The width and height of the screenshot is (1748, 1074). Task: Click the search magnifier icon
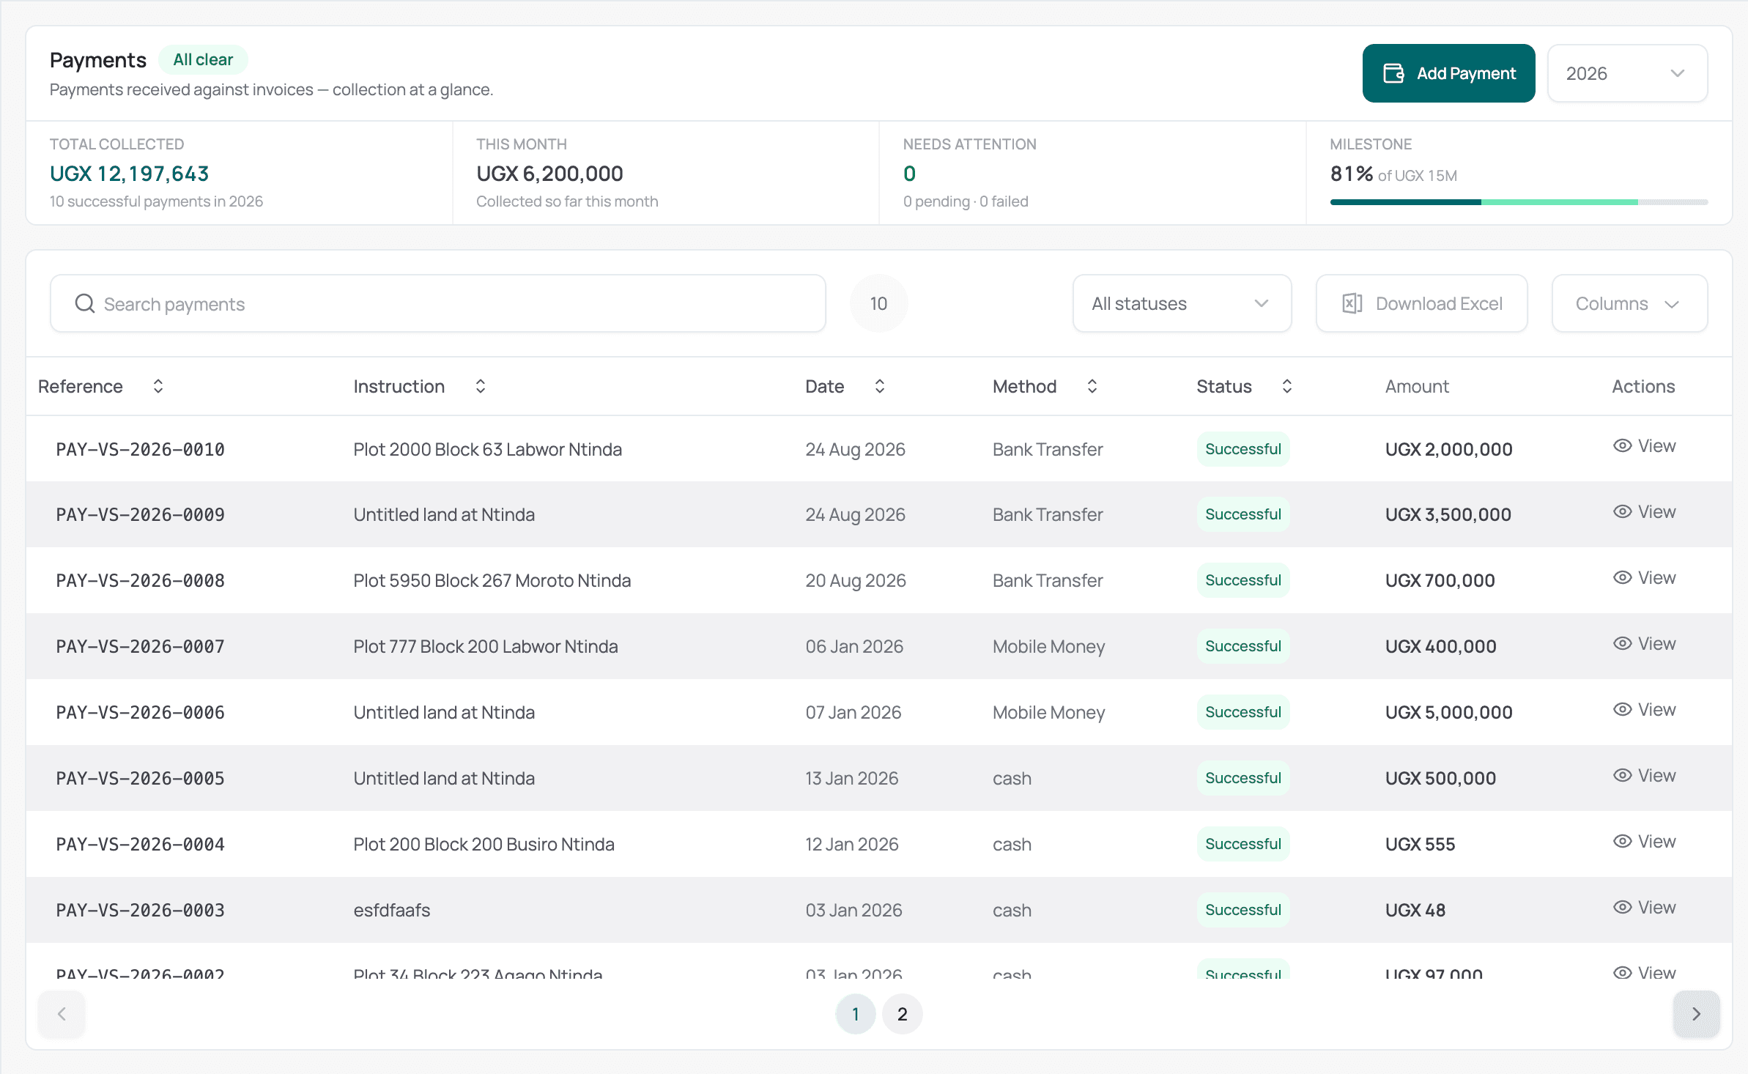tap(85, 303)
